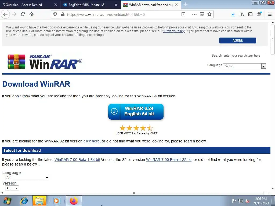Viewport: 275px width, 206px height.
Task: Close the WinRAR download tab
Action: click(177, 5)
